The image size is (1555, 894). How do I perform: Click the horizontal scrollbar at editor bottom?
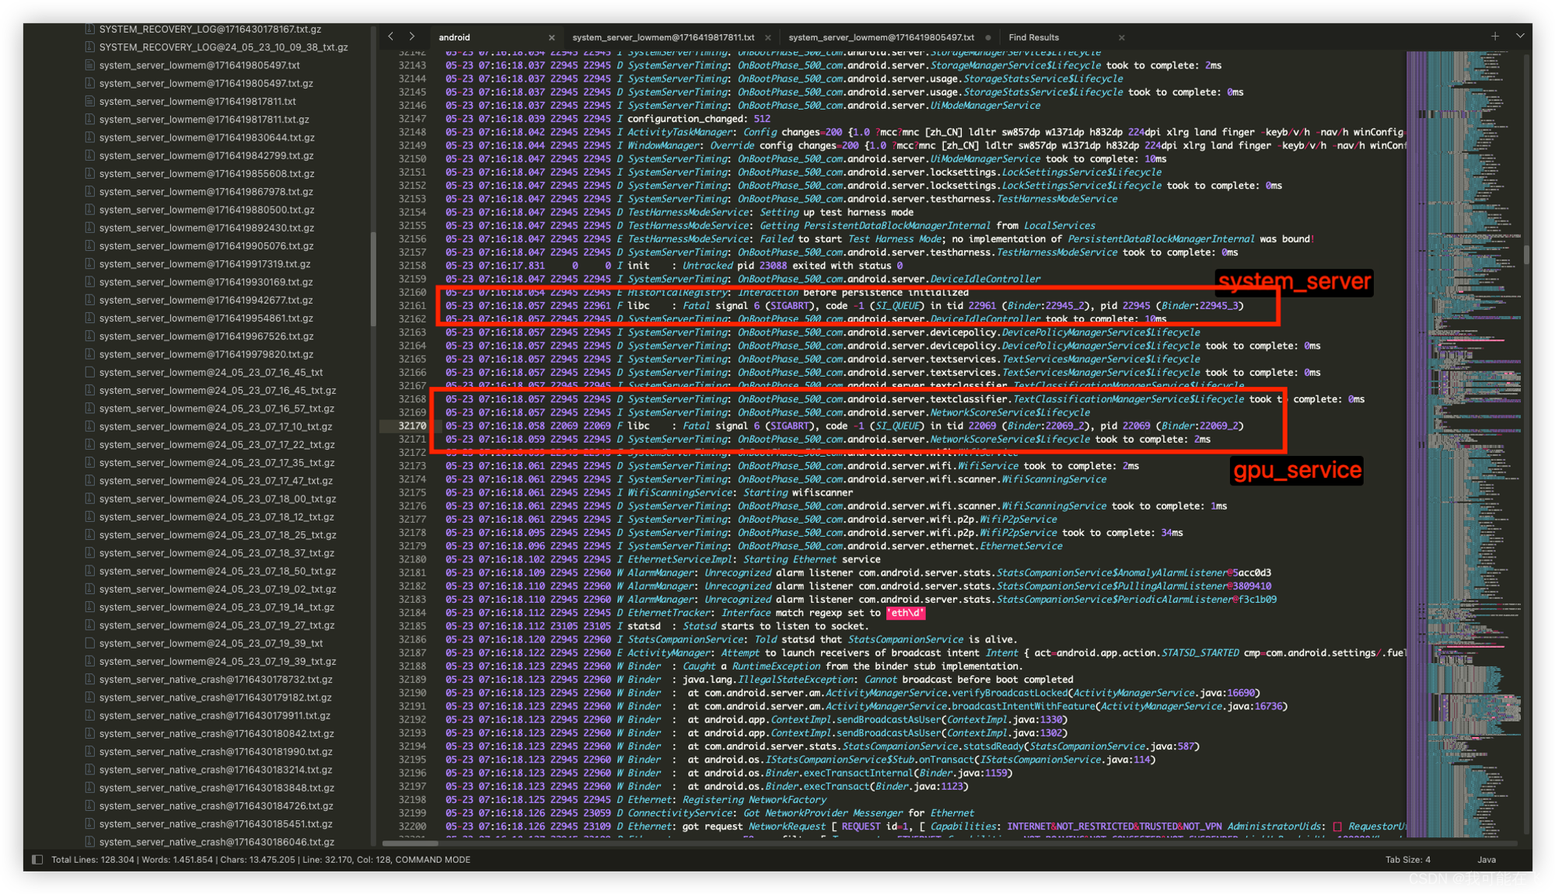(x=410, y=843)
